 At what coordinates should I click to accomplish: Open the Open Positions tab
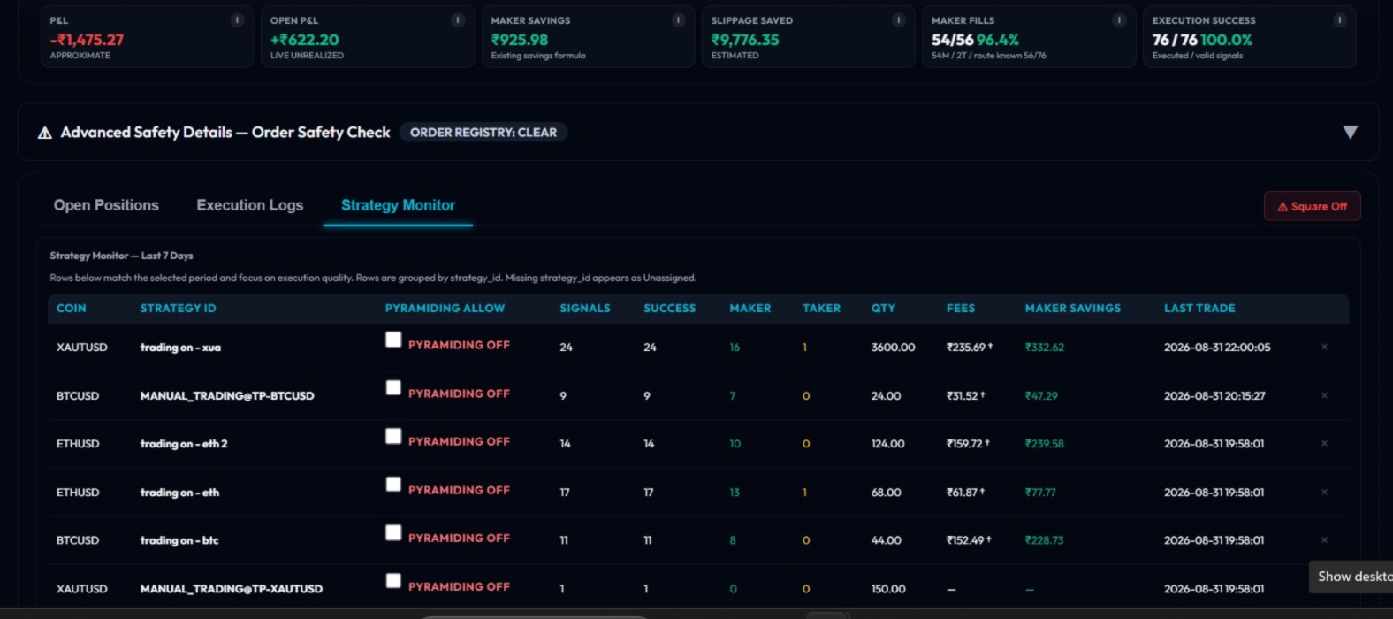[106, 205]
